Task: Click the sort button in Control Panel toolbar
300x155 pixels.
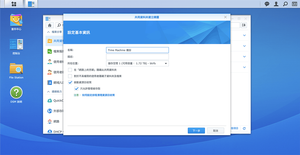Action: coord(244,25)
